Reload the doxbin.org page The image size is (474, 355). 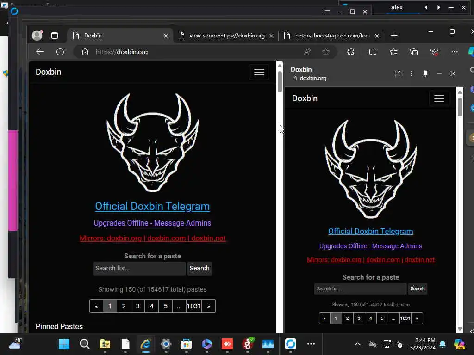pos(60,52)
